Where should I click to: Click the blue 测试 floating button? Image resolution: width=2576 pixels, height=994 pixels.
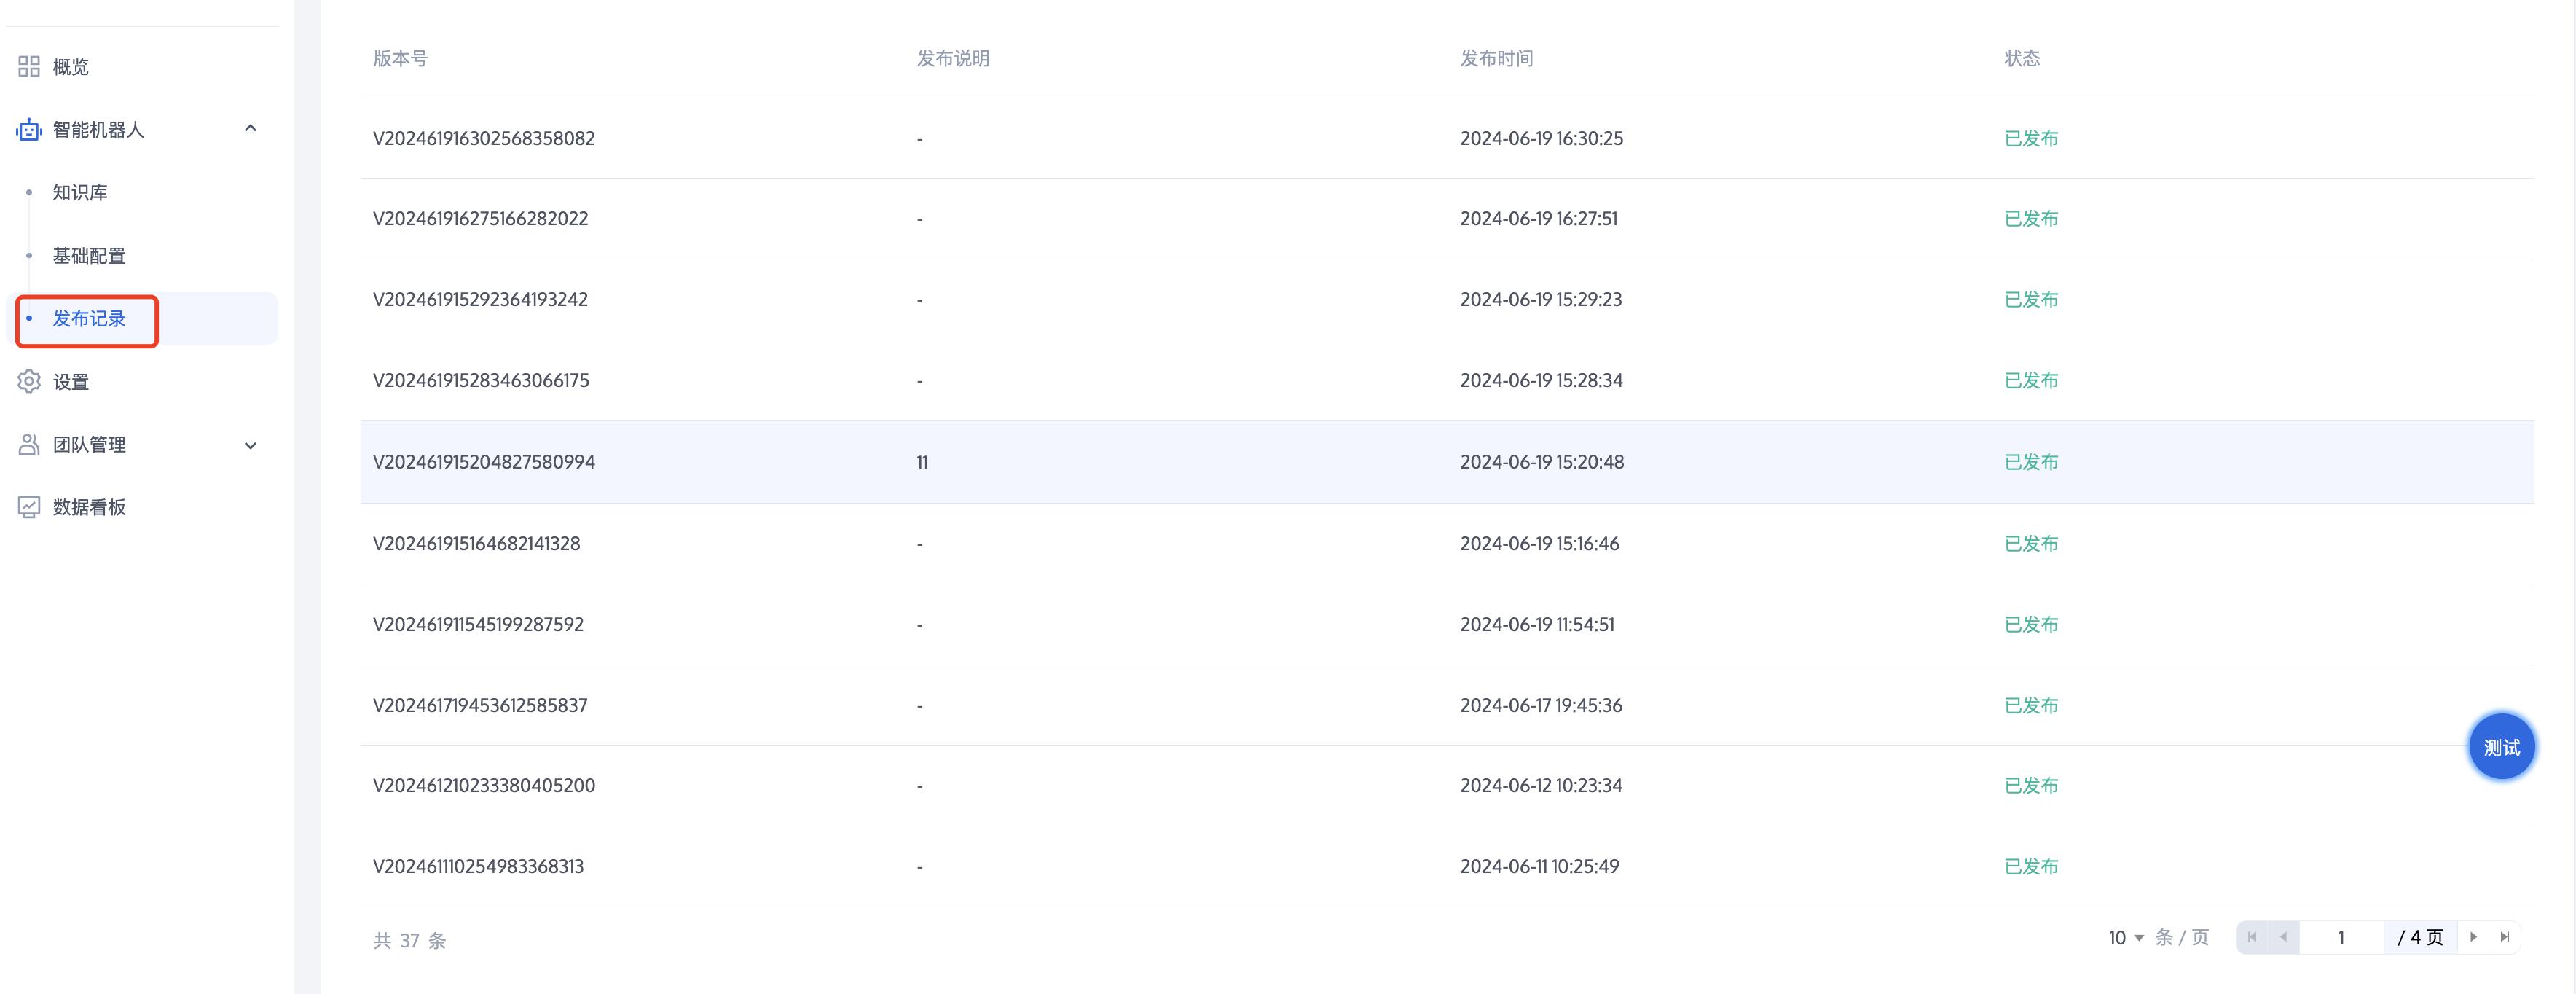coord(2501,747)
